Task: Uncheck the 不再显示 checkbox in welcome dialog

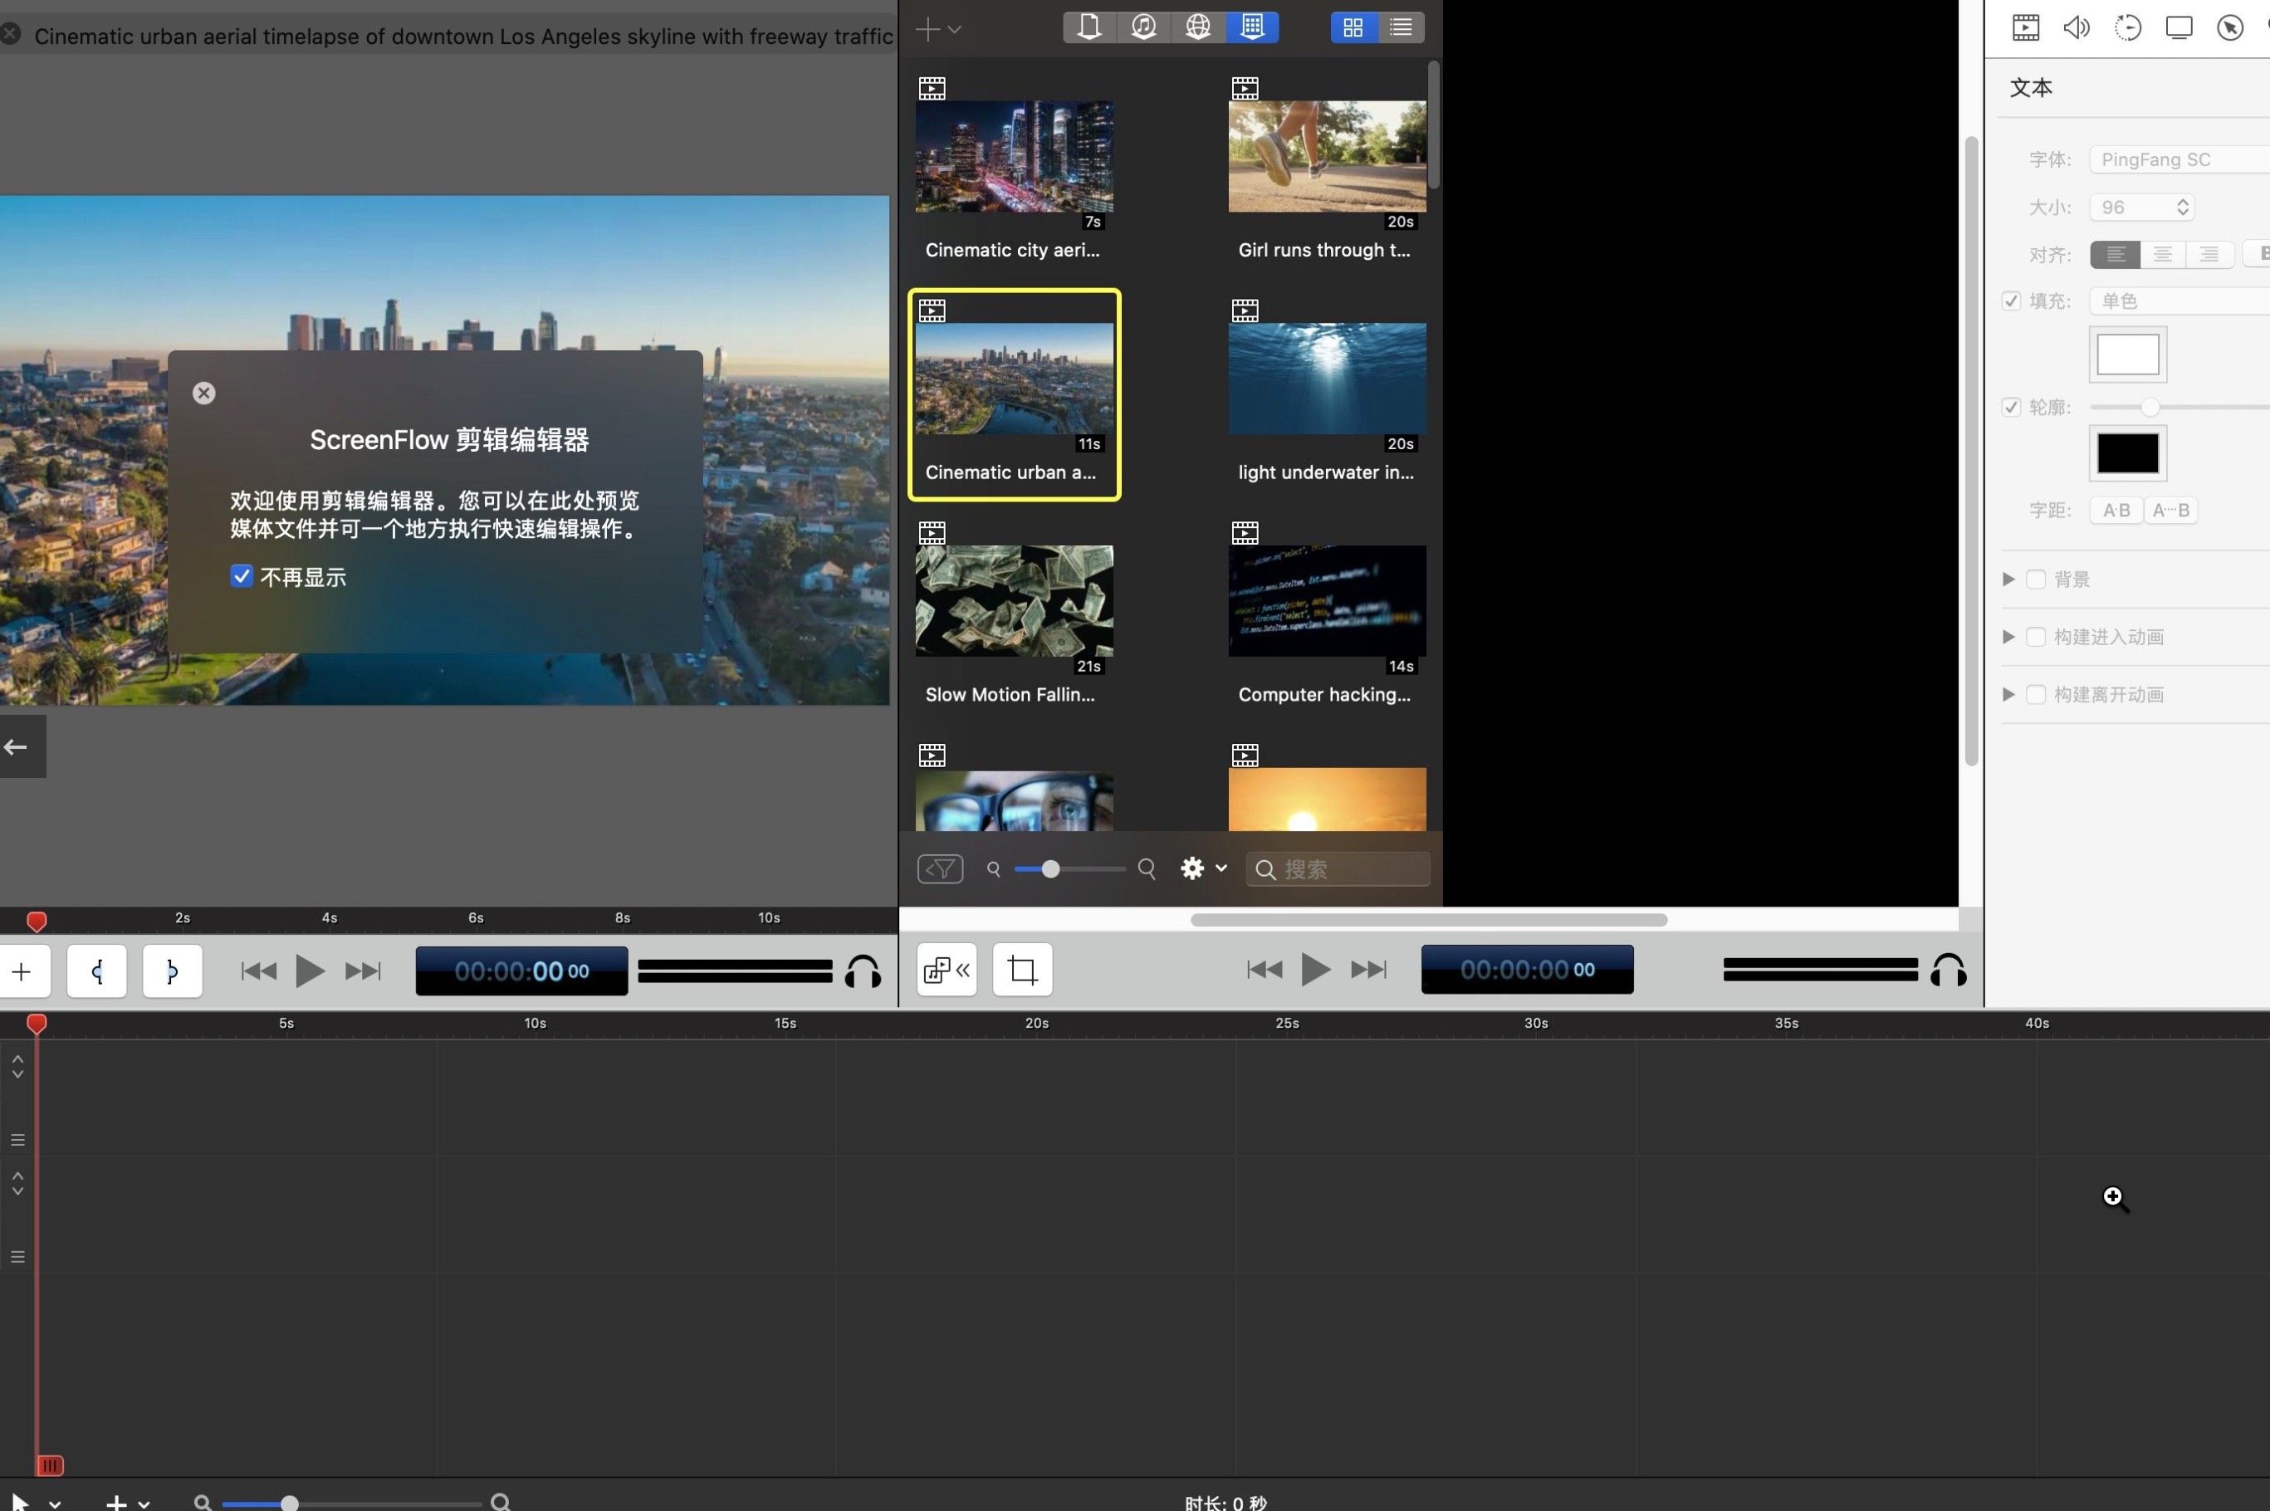Action: [241, 575]
